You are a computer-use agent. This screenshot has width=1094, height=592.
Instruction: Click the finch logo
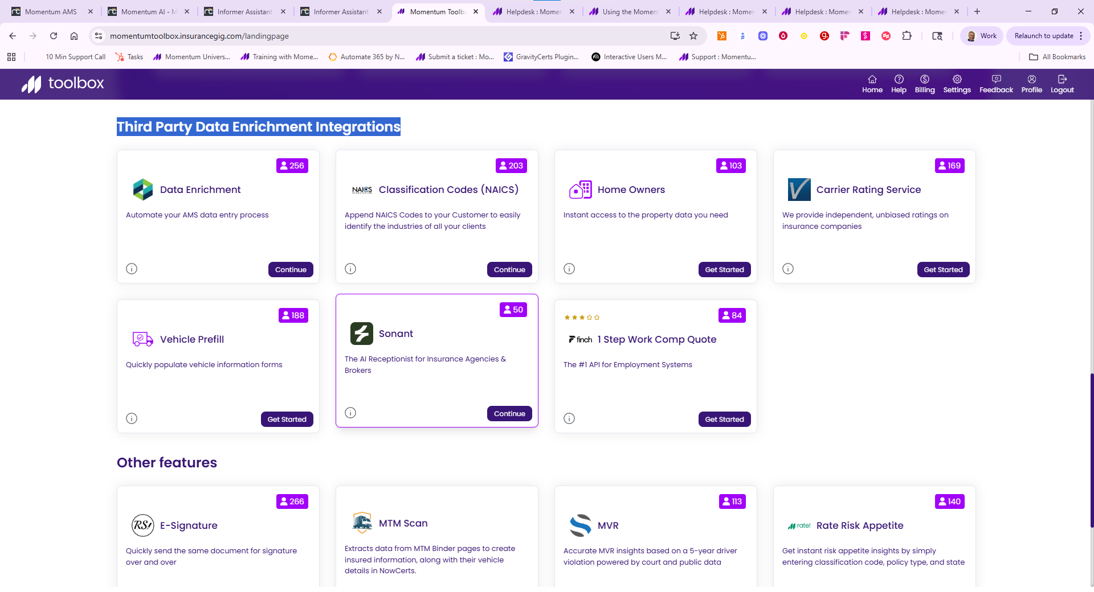(x=580, y=339)
